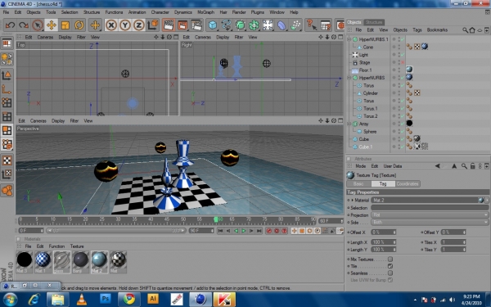Open the Render menu in menu bar
The image size is (491, 307).
click(x=239, y=12)
